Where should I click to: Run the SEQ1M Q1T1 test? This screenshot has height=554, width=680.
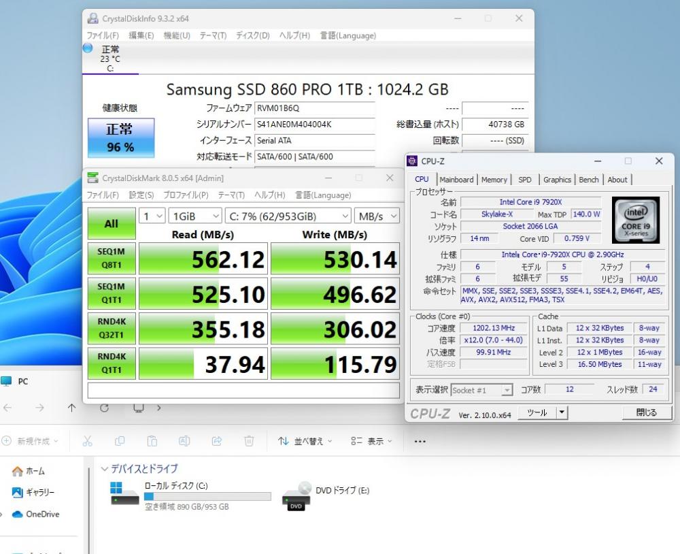point(112,293)
